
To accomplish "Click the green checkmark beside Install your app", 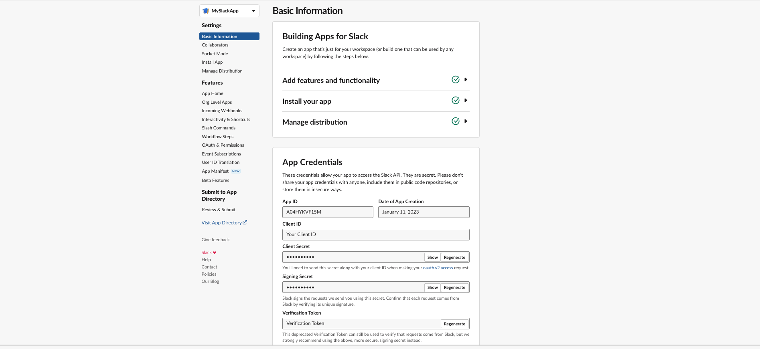I will (x=455, y=101).
